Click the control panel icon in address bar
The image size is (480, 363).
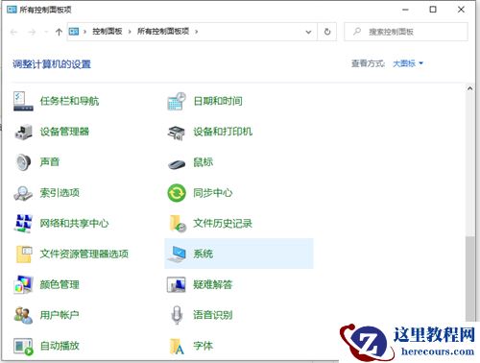pos(74,32)
